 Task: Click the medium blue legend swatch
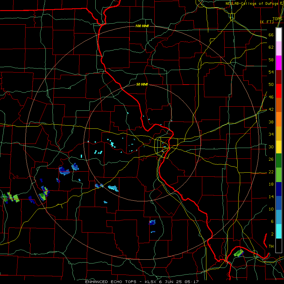click(x=279, y=203)
